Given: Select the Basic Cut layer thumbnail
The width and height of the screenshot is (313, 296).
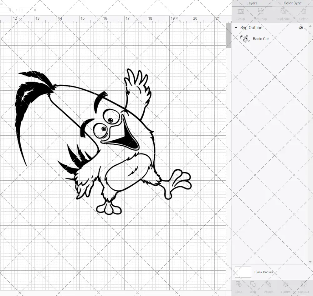Looking at the screenshot, I should click(x=245, y=39).
